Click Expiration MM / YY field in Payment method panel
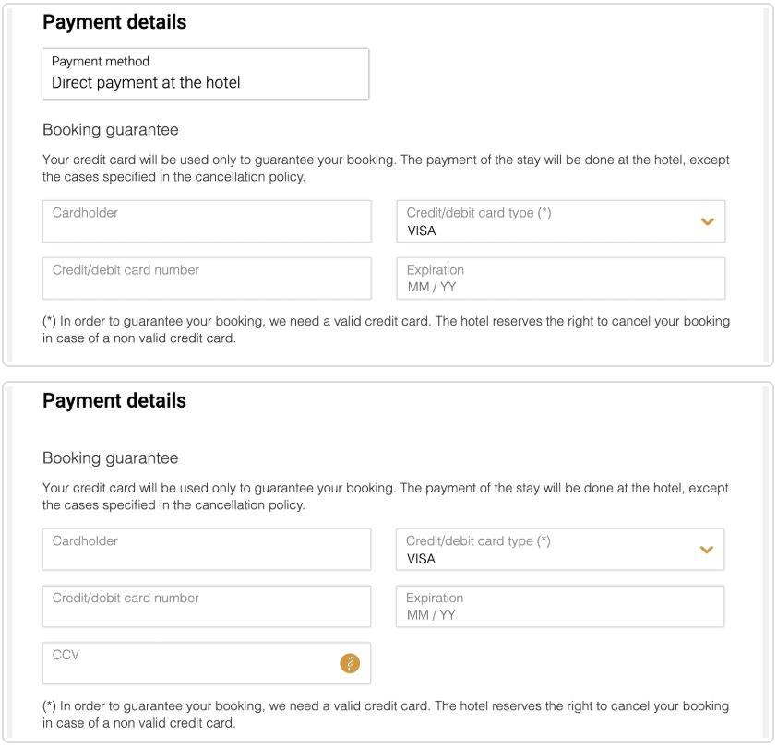Image resolution: width=777 pixels, height=747 pixels. (x=561, y=279)
